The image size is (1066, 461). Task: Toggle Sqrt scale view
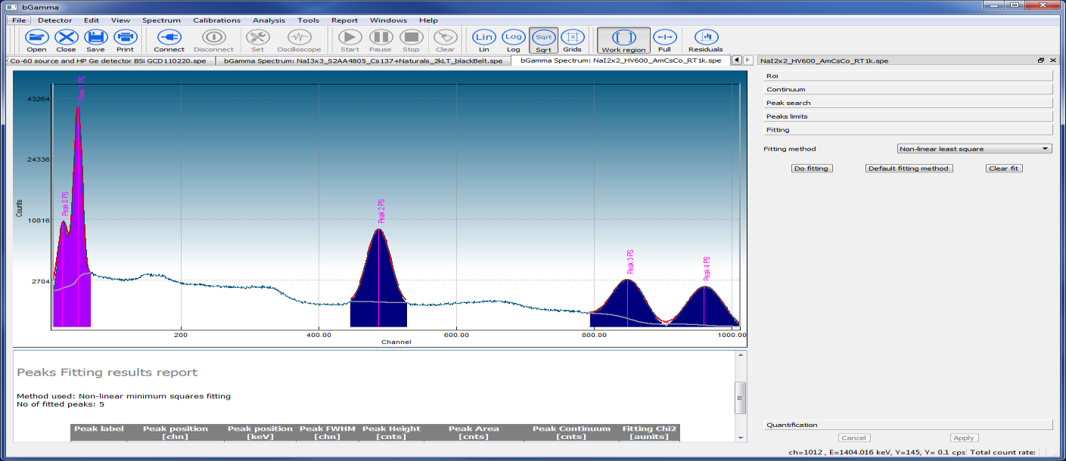(x=543, y=40)
